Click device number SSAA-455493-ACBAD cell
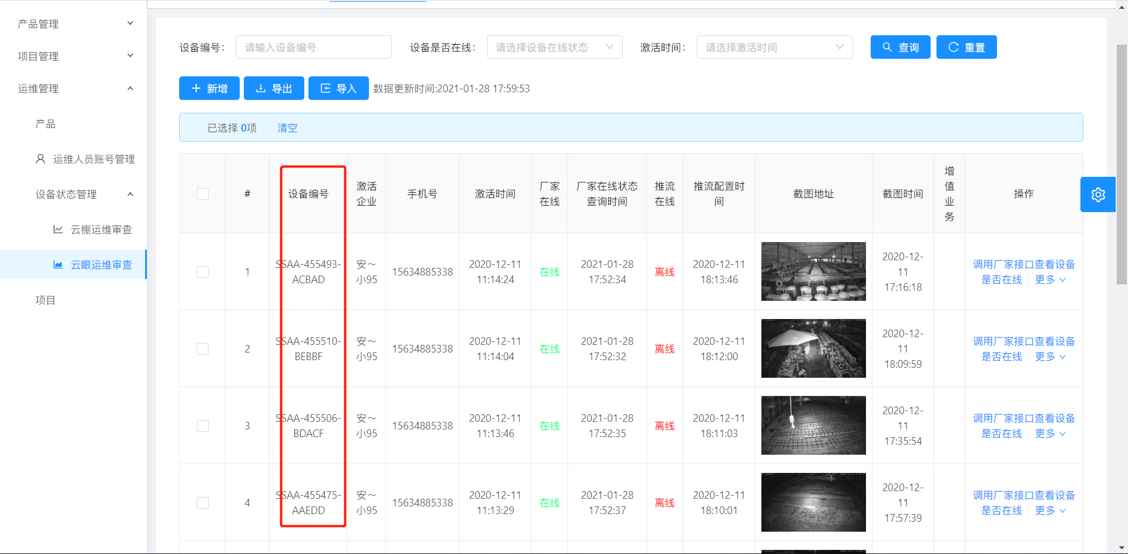 (x=308, y=272)
